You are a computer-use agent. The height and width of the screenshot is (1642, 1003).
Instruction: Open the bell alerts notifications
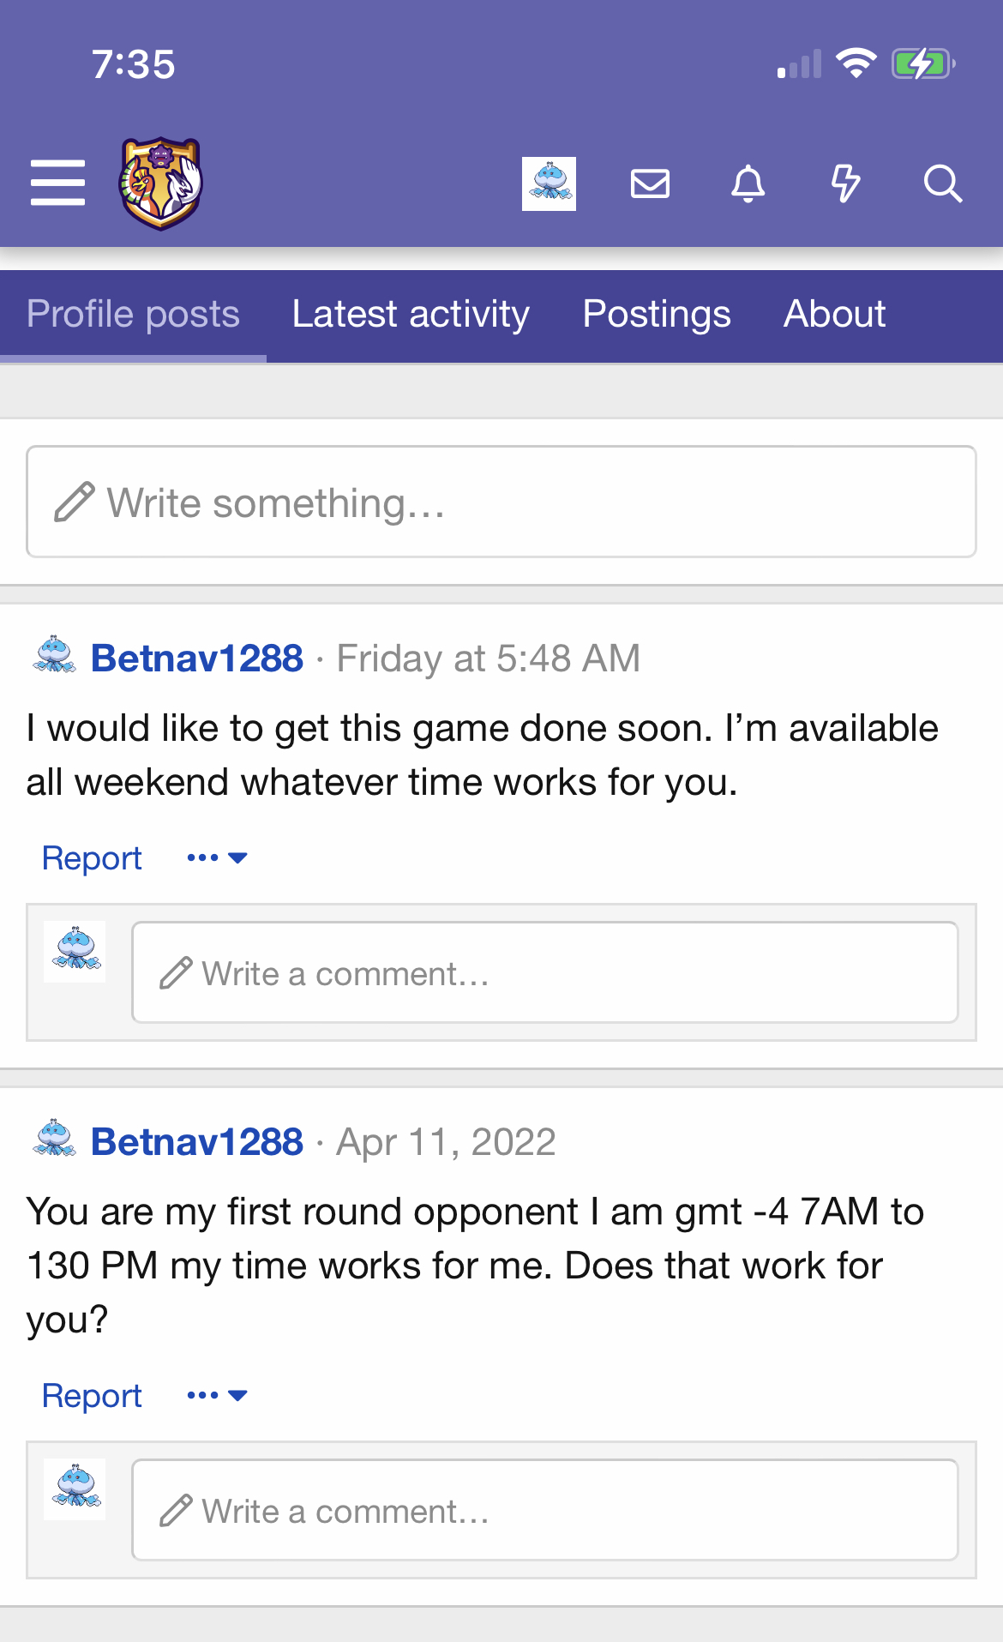[748, 183]
